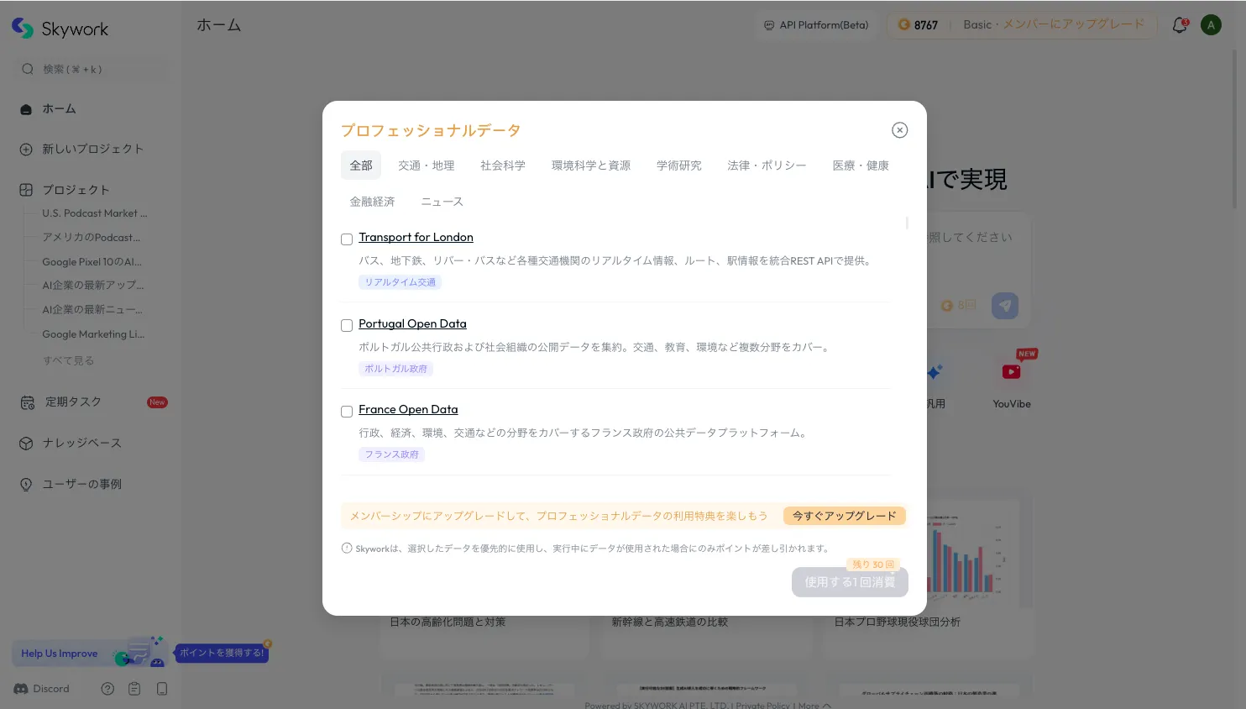The image size is (1246, 709).
Task: Open the Portugal Open Data link
Action: point(412,323)
